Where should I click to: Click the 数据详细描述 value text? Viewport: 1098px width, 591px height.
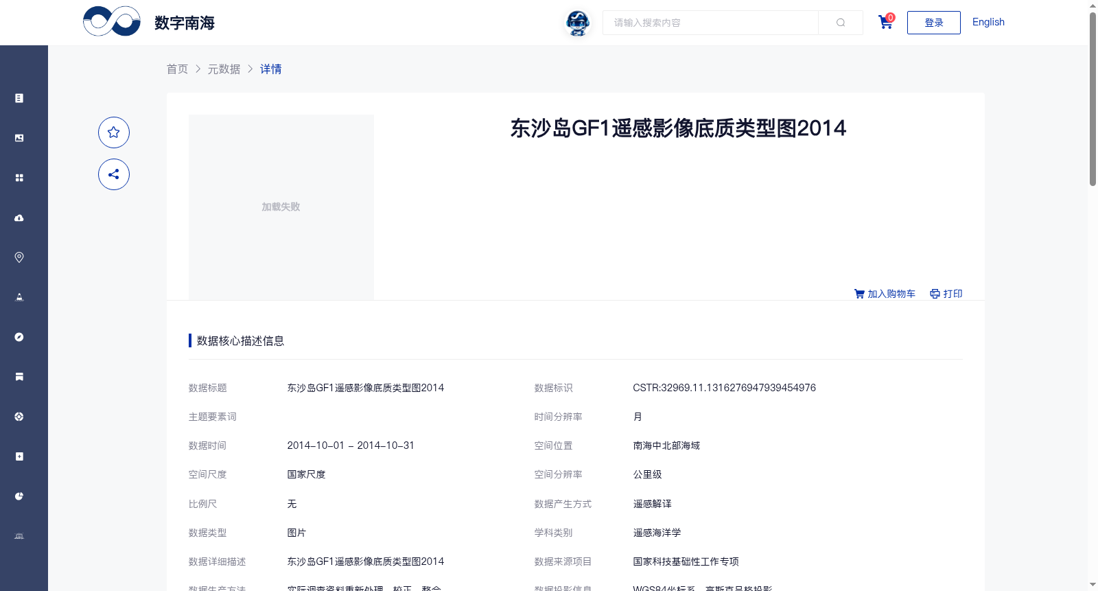[366, 561]
